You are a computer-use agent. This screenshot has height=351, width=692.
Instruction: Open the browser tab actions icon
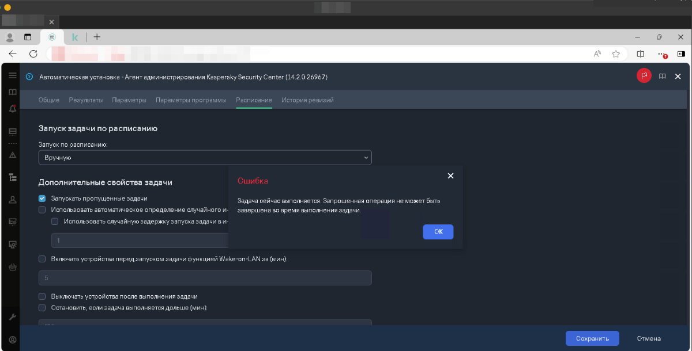(x=27, y=37)
